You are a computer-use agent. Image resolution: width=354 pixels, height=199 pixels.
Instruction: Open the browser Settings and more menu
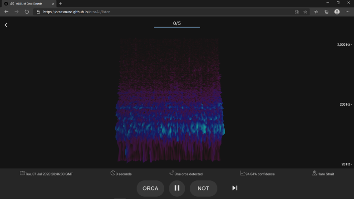coord(347,12)
